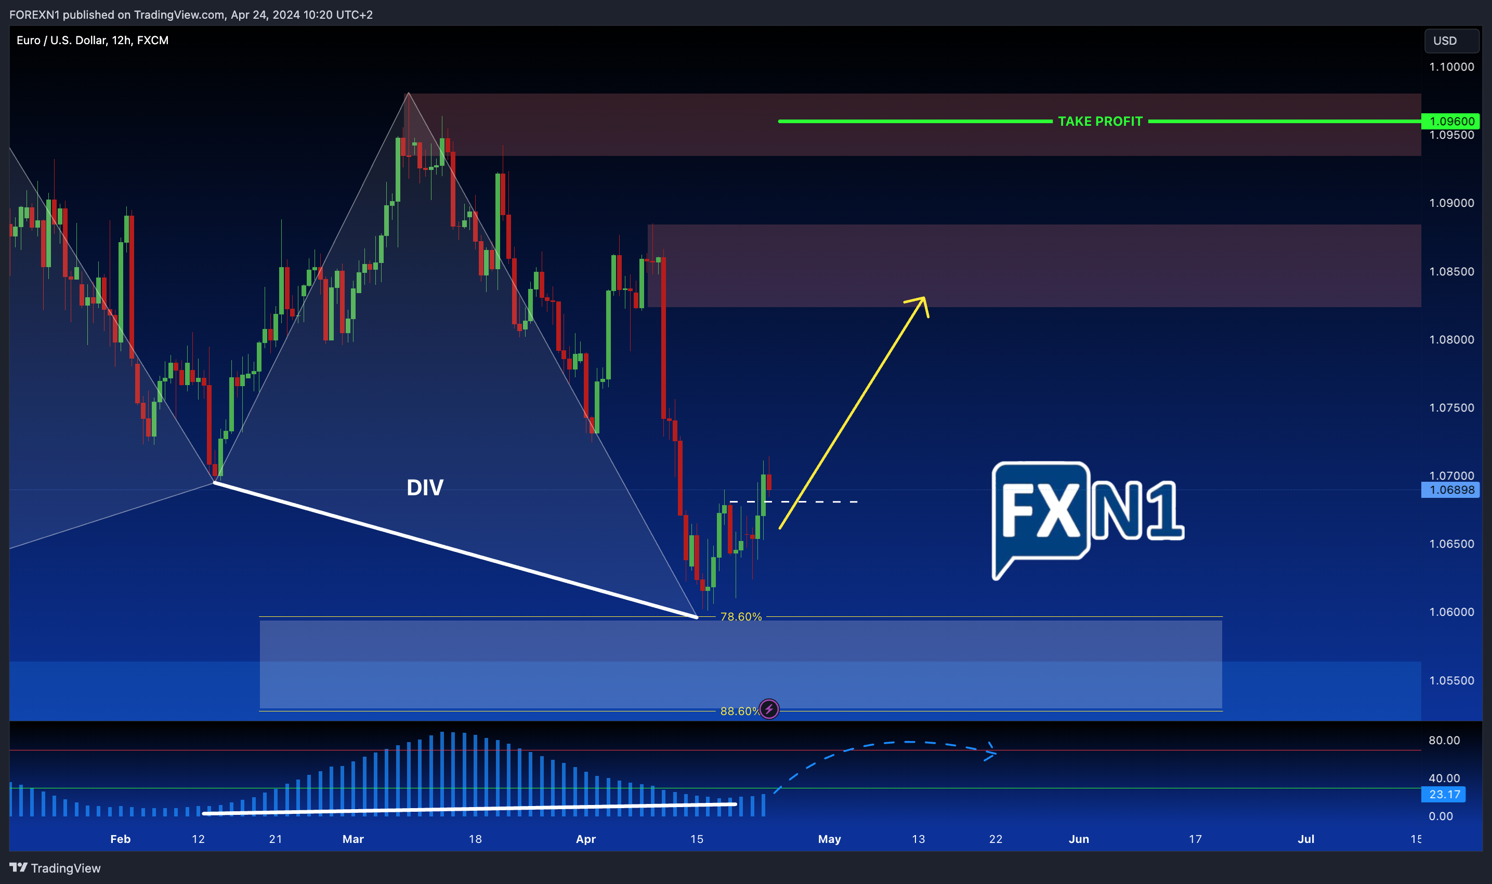Screen dimensions: 1492x884
Task: Click the Euro / U.S. Dollar chart title
Action: [x=93, y=40]
